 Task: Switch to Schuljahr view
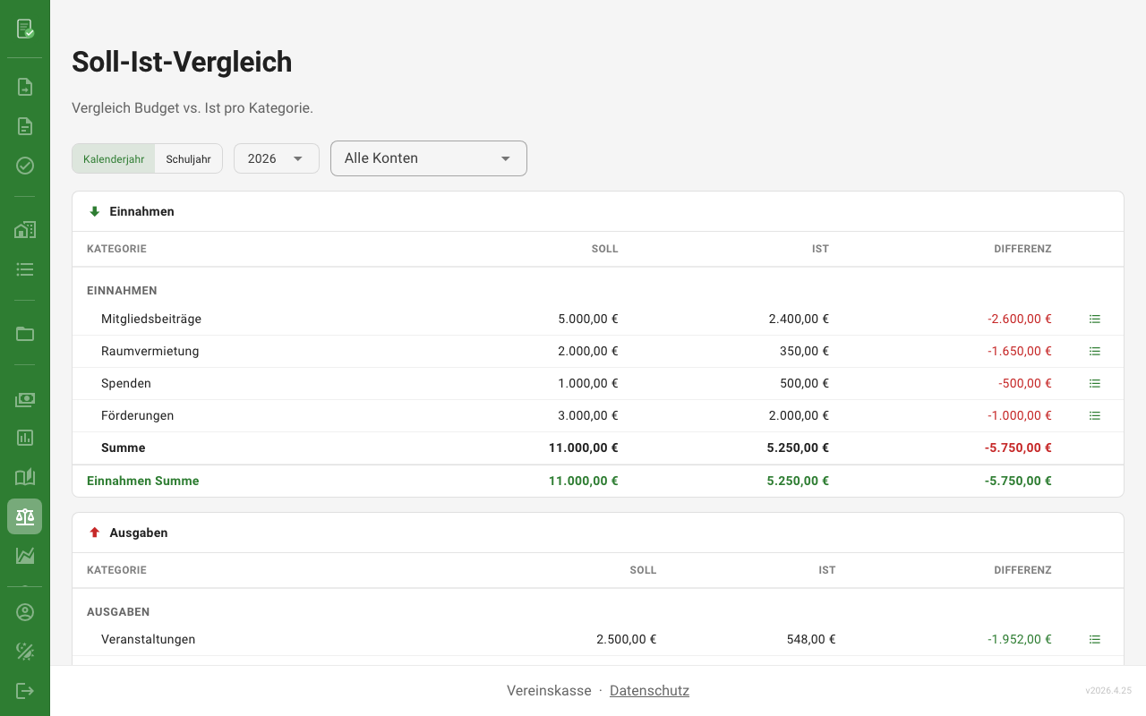(188, 158)
